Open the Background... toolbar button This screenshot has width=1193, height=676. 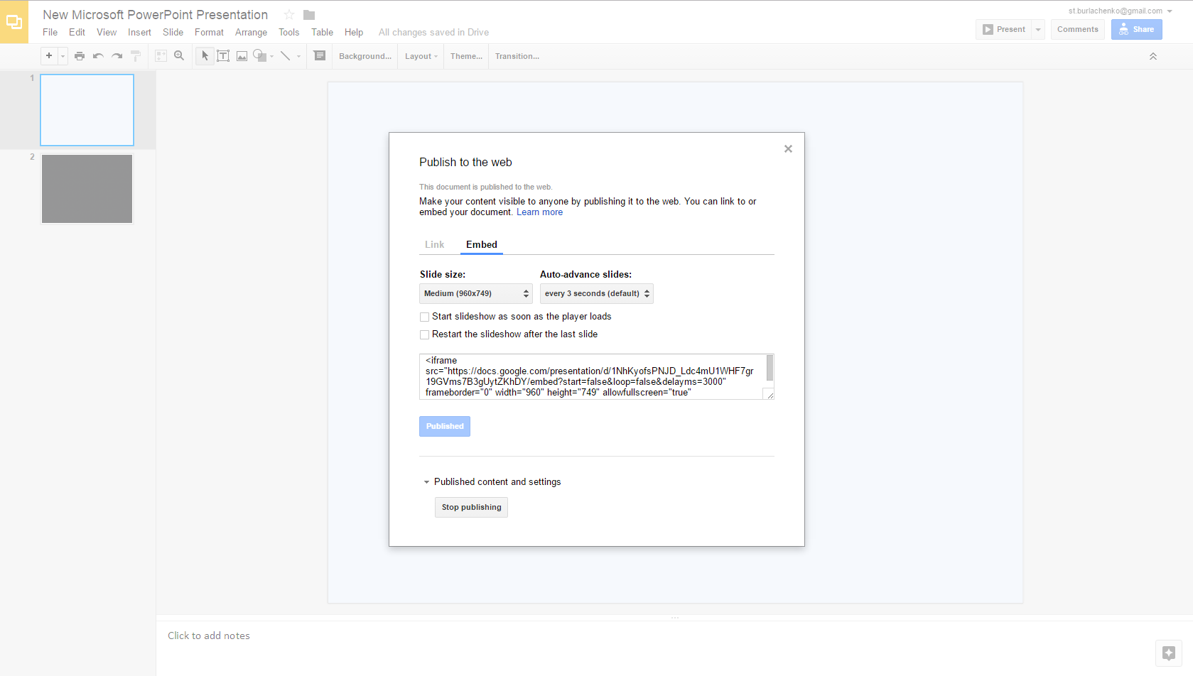365,56
